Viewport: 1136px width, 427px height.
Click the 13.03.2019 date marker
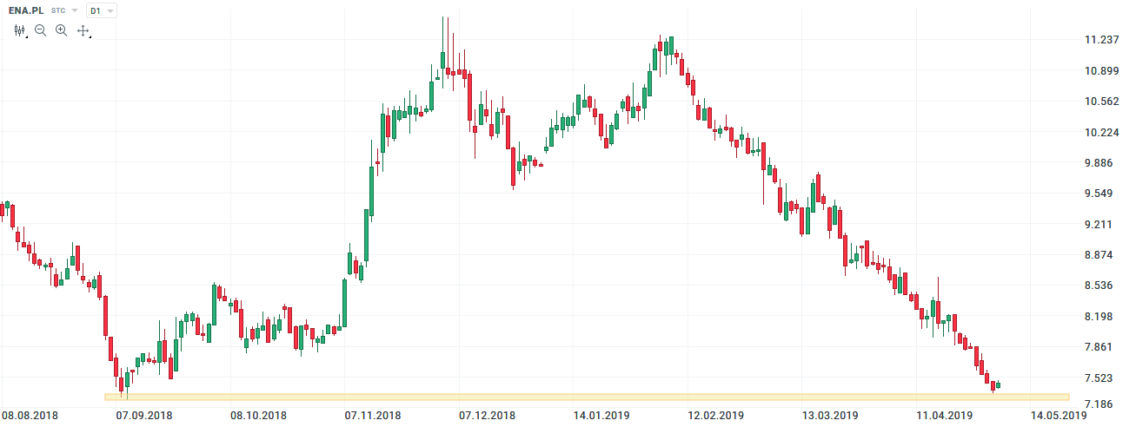tap(830, 416)
